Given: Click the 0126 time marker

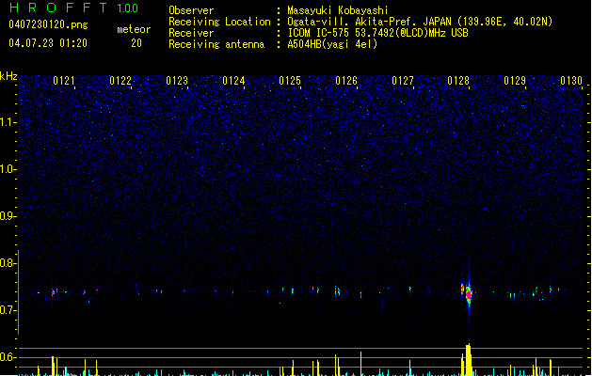Looking at the screenshot, I should (x=346, y=81).
